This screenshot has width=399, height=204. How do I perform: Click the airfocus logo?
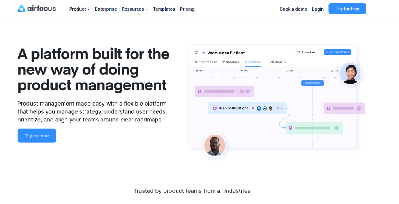(x=37, y=9)
